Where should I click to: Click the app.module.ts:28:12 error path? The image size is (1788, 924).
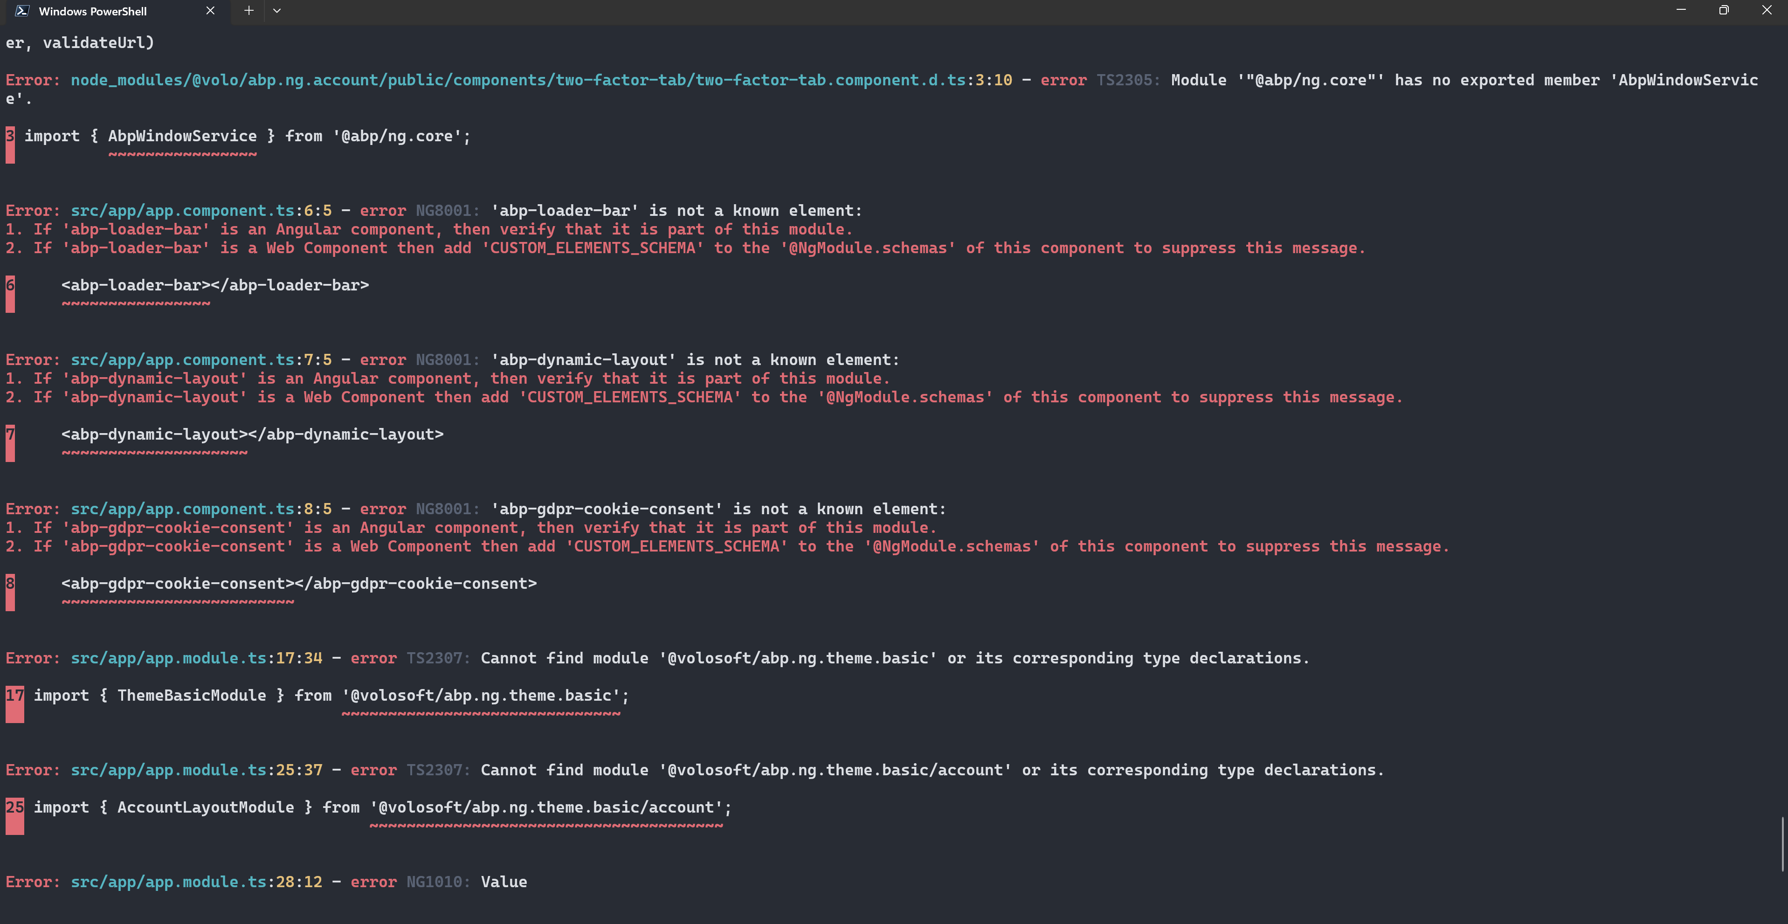(196, 882)
